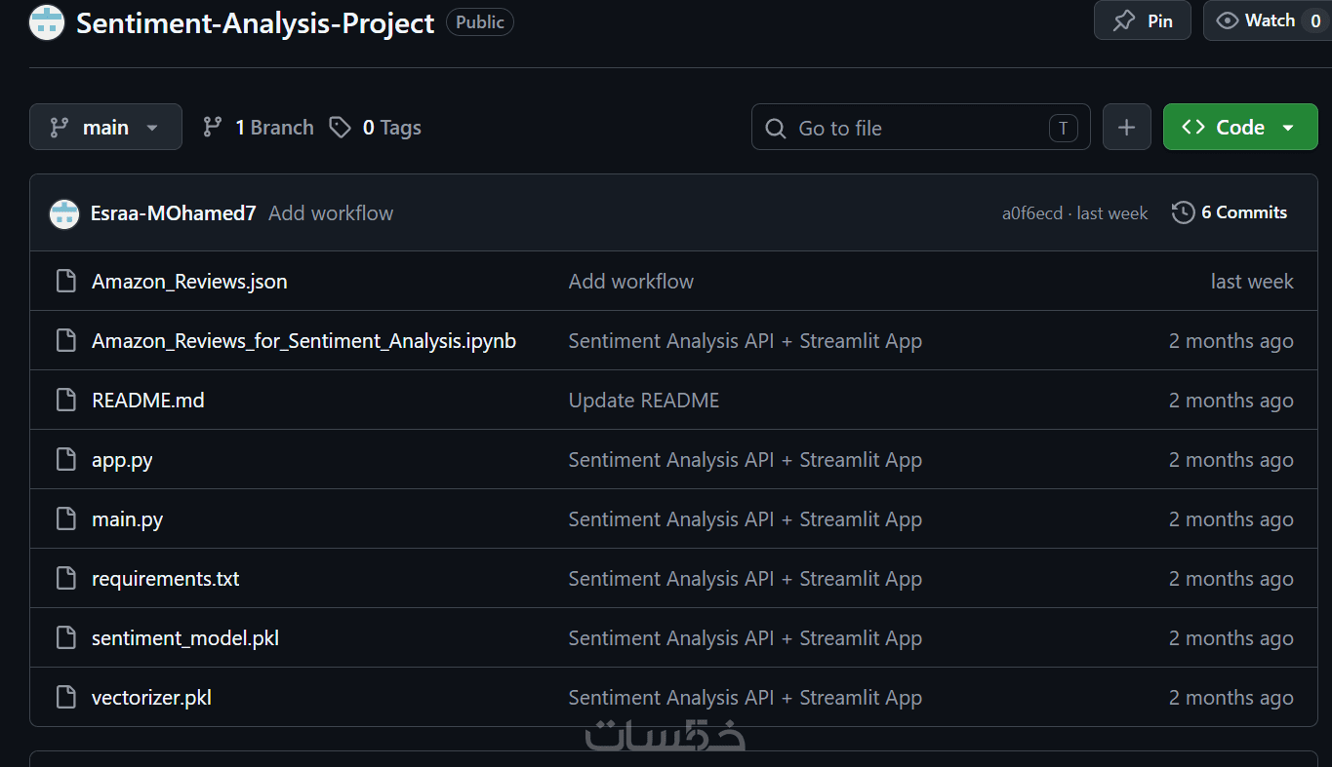Open the main.py file
Image resolution: width=1332 pixels, height=767 pixels.
[127, 519]
